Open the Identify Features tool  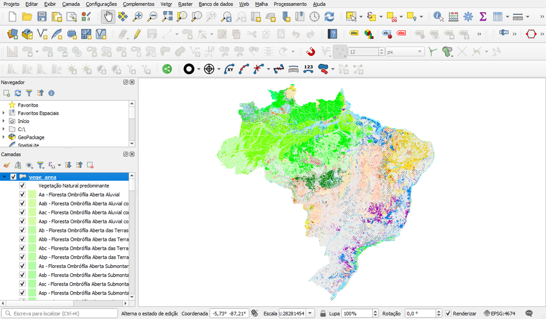click(438, 17)
